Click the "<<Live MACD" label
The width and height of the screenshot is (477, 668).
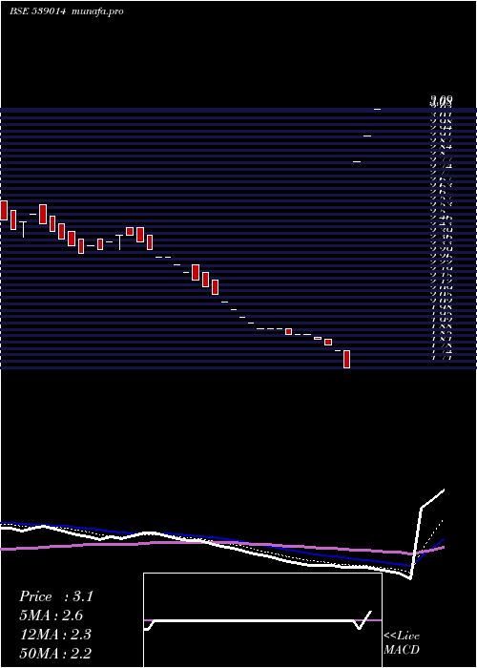click(x=402, y=643)
